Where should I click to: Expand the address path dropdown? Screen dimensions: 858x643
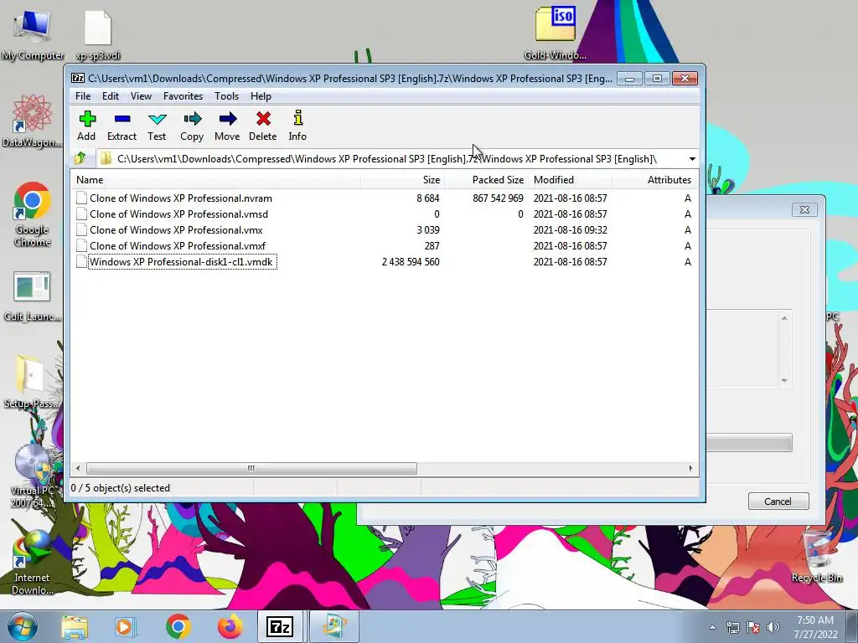tap(692, 159)
